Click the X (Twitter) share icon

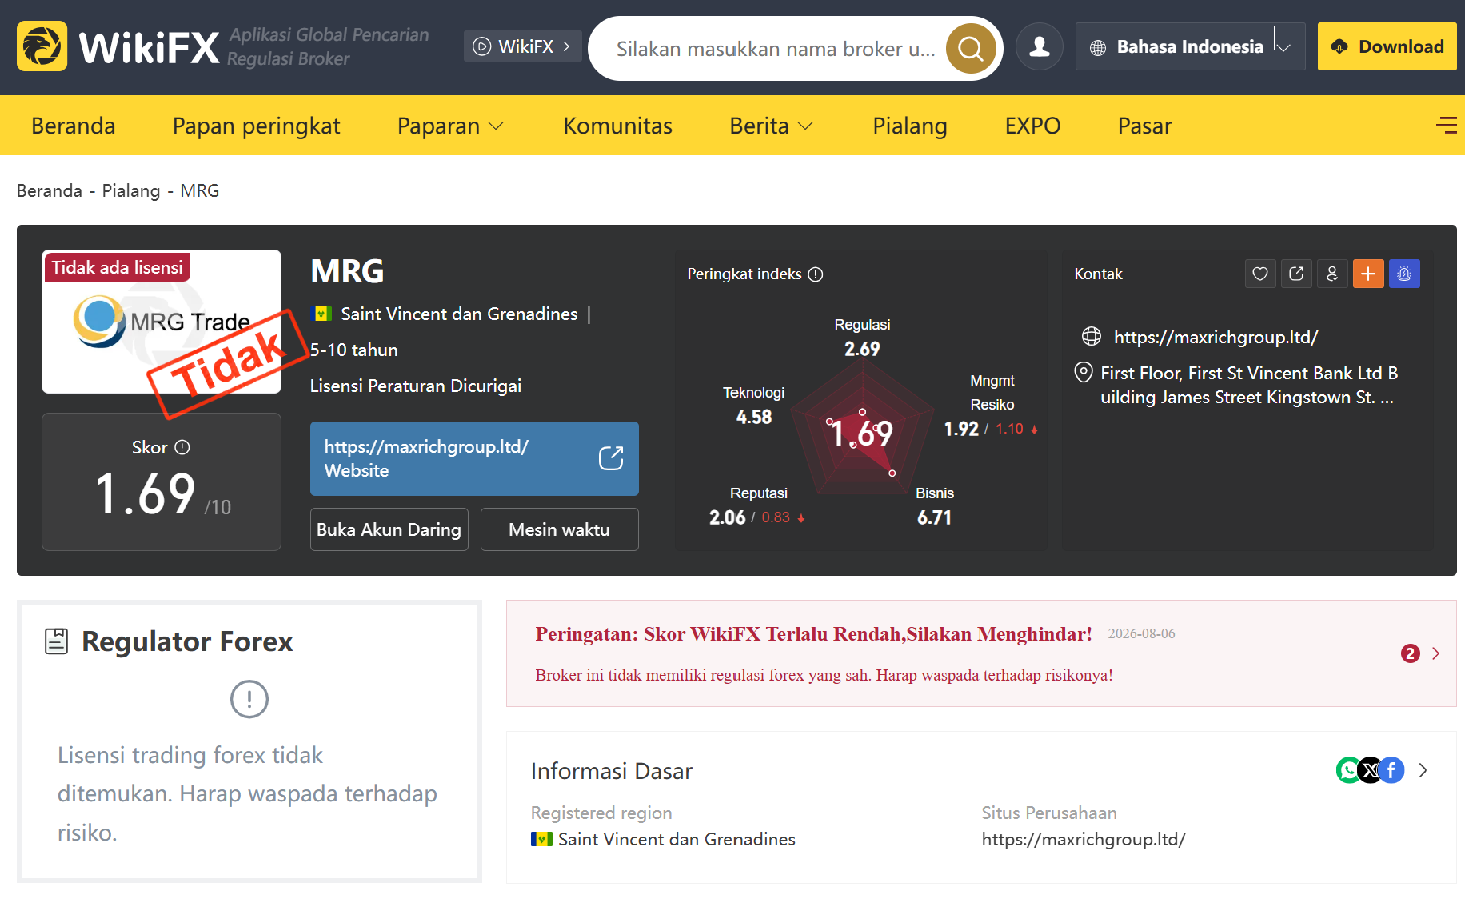click(x=1371, y=770)
